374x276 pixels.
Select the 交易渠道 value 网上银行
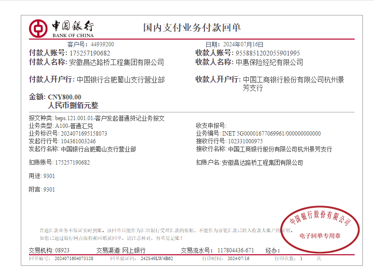(x=133, y=250)
